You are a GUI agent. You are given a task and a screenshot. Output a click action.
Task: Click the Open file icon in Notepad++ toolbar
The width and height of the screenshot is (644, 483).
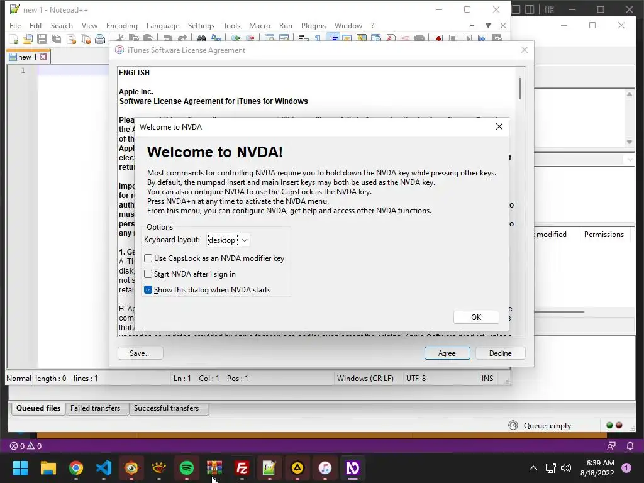[x=28, y=39]
